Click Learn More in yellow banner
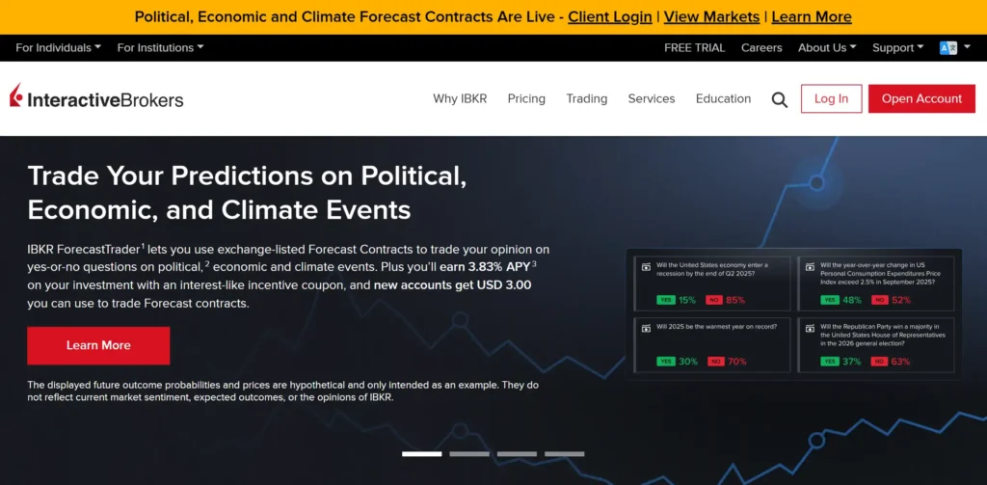This screenshot has width=987, height=485. 812,17
